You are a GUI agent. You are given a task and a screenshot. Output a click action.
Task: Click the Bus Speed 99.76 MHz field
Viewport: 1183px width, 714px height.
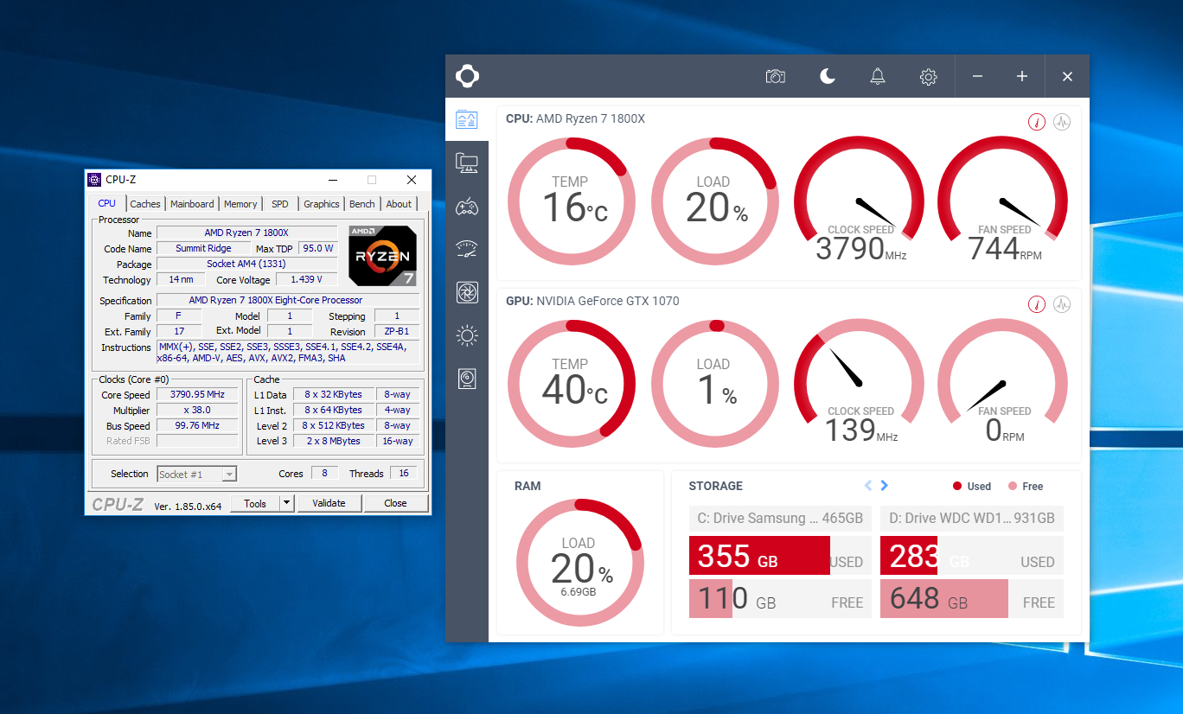tap(197, 426)
